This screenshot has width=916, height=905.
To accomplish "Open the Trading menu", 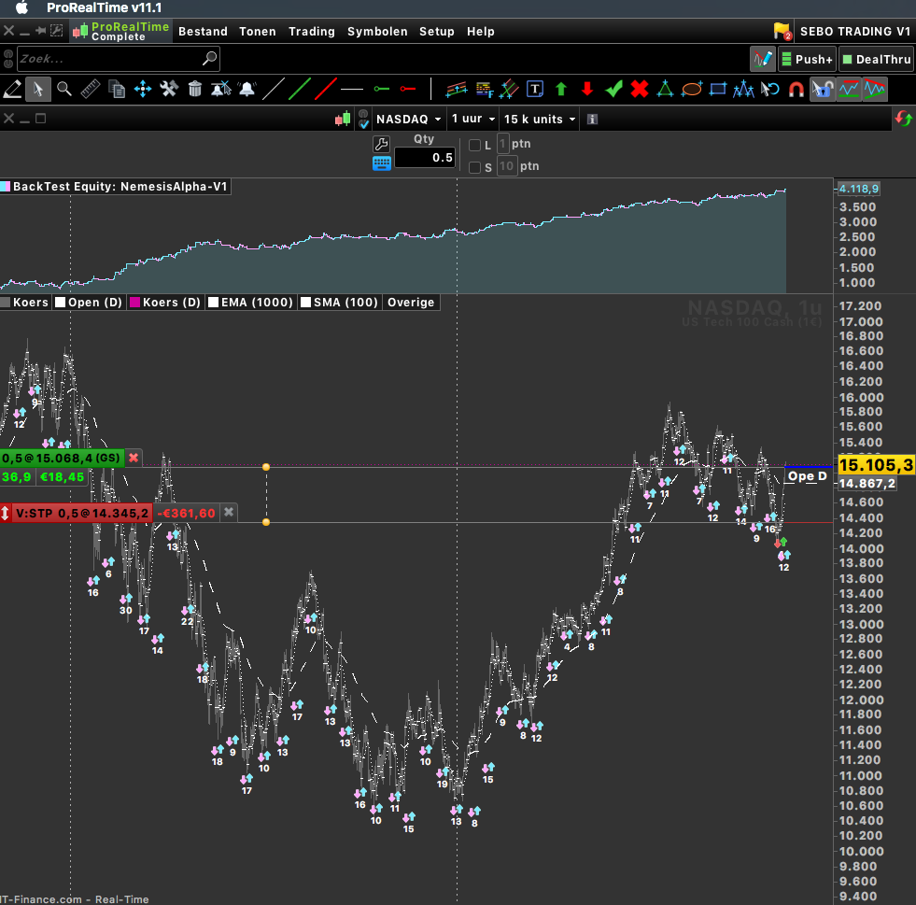I will pyautogui.click(x=311, y=32).
